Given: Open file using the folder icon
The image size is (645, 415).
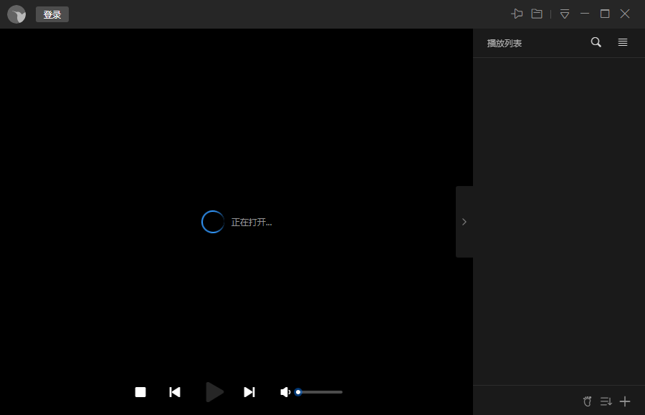Looking at the screenshot, I should 537,14.
